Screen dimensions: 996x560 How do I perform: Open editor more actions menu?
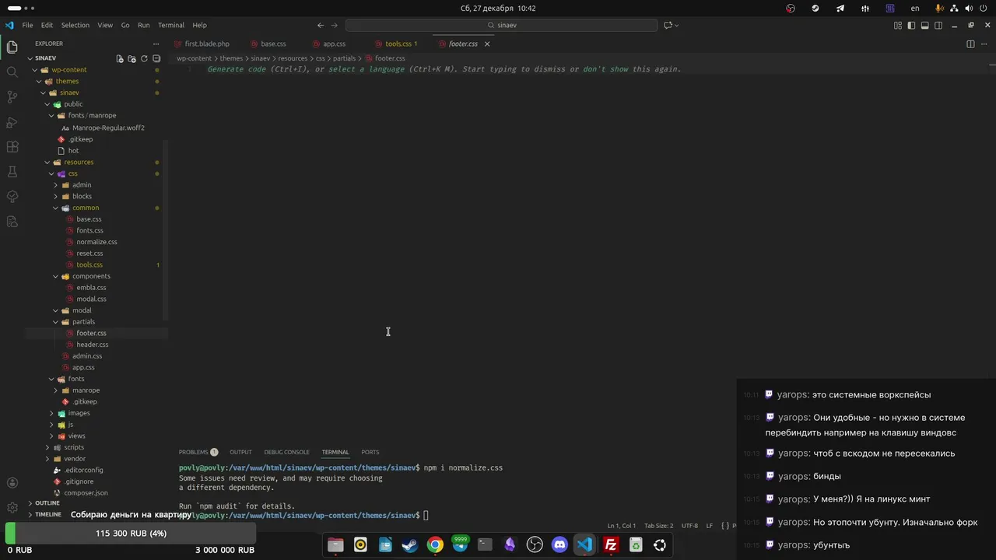(x=984, y=44)
